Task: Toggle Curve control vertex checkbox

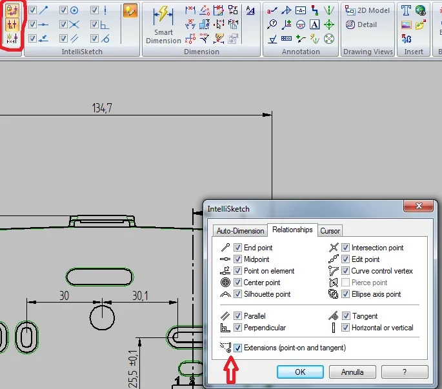Action: pos(345,271)
